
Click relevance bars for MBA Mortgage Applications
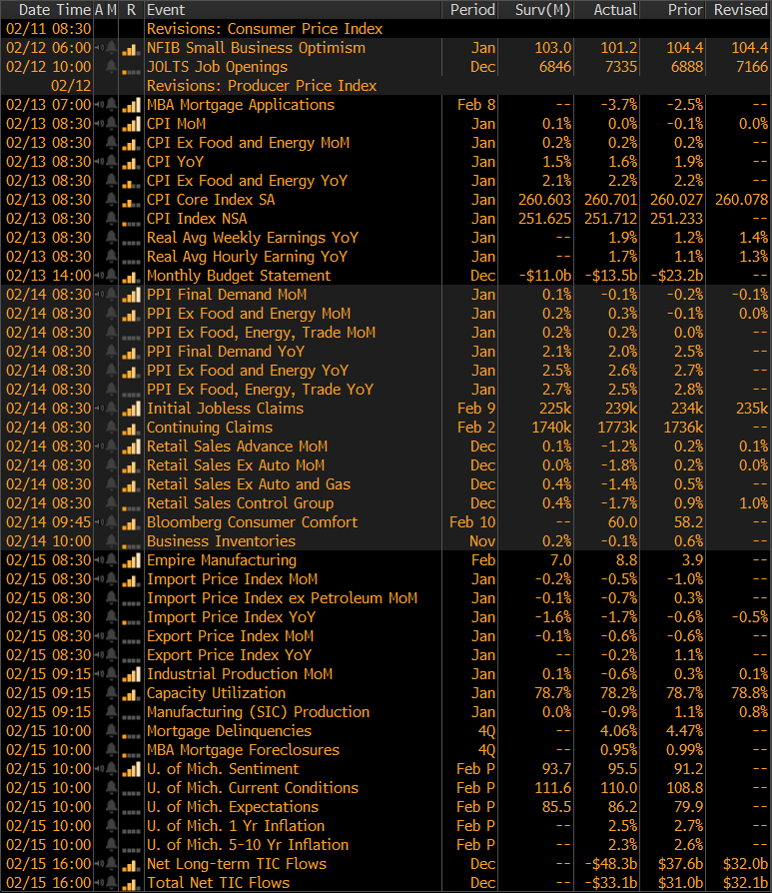(130, 105)
